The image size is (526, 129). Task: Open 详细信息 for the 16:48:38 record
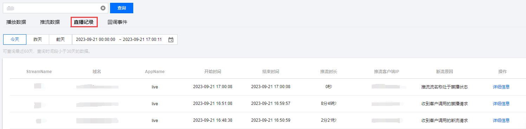[x=501, y=121]
